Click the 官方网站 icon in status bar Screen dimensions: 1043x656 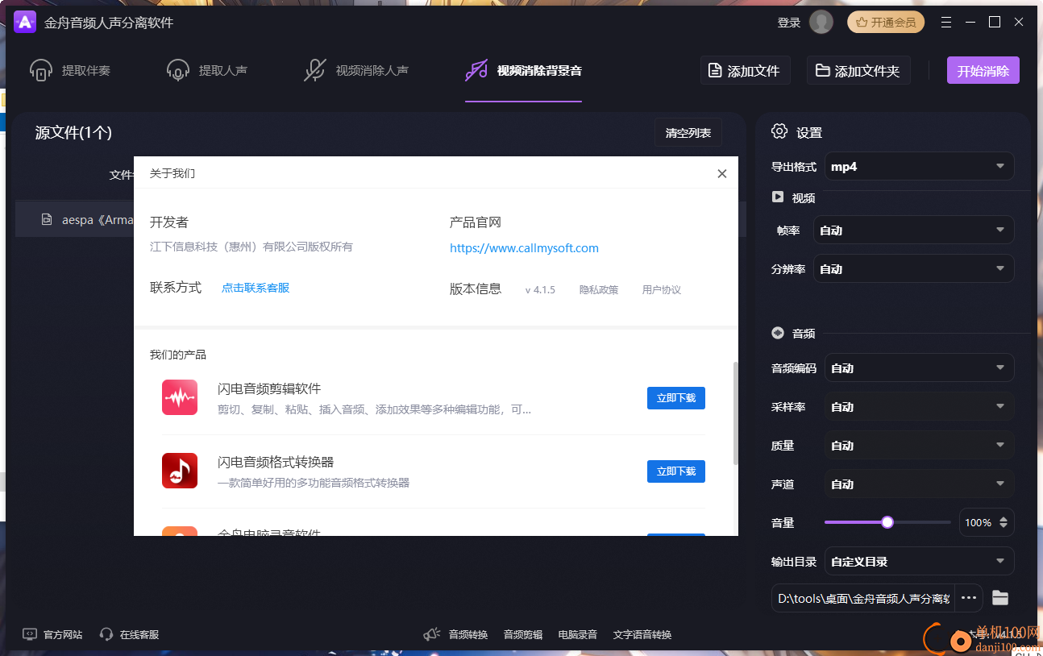[x=30, y=634]
